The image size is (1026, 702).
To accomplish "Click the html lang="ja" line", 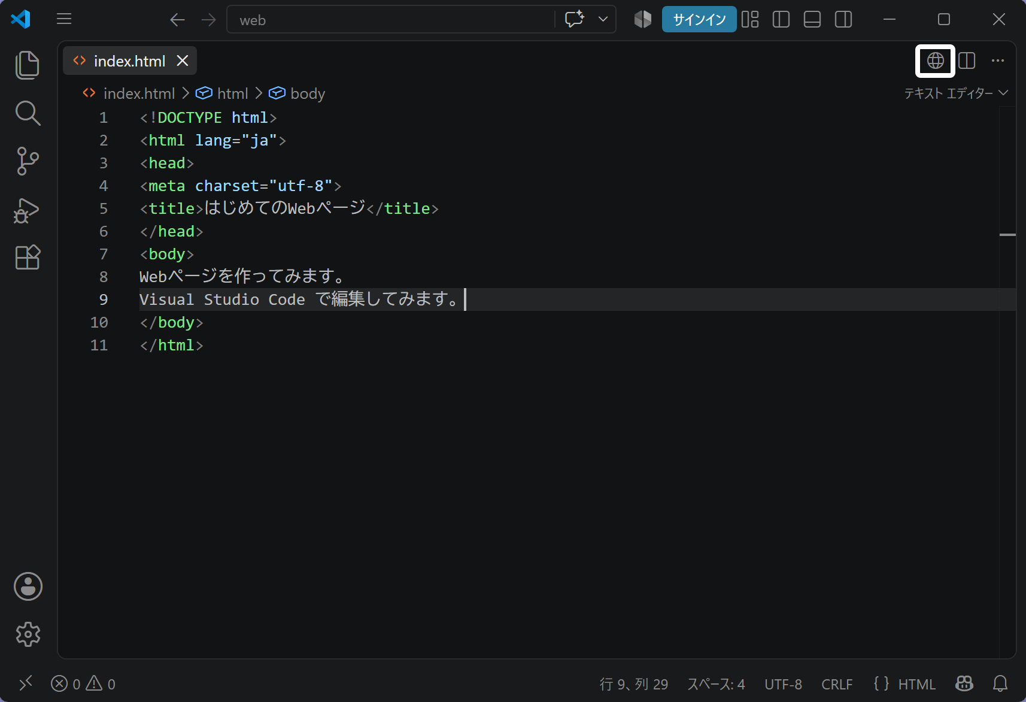I will pos(213,140).
